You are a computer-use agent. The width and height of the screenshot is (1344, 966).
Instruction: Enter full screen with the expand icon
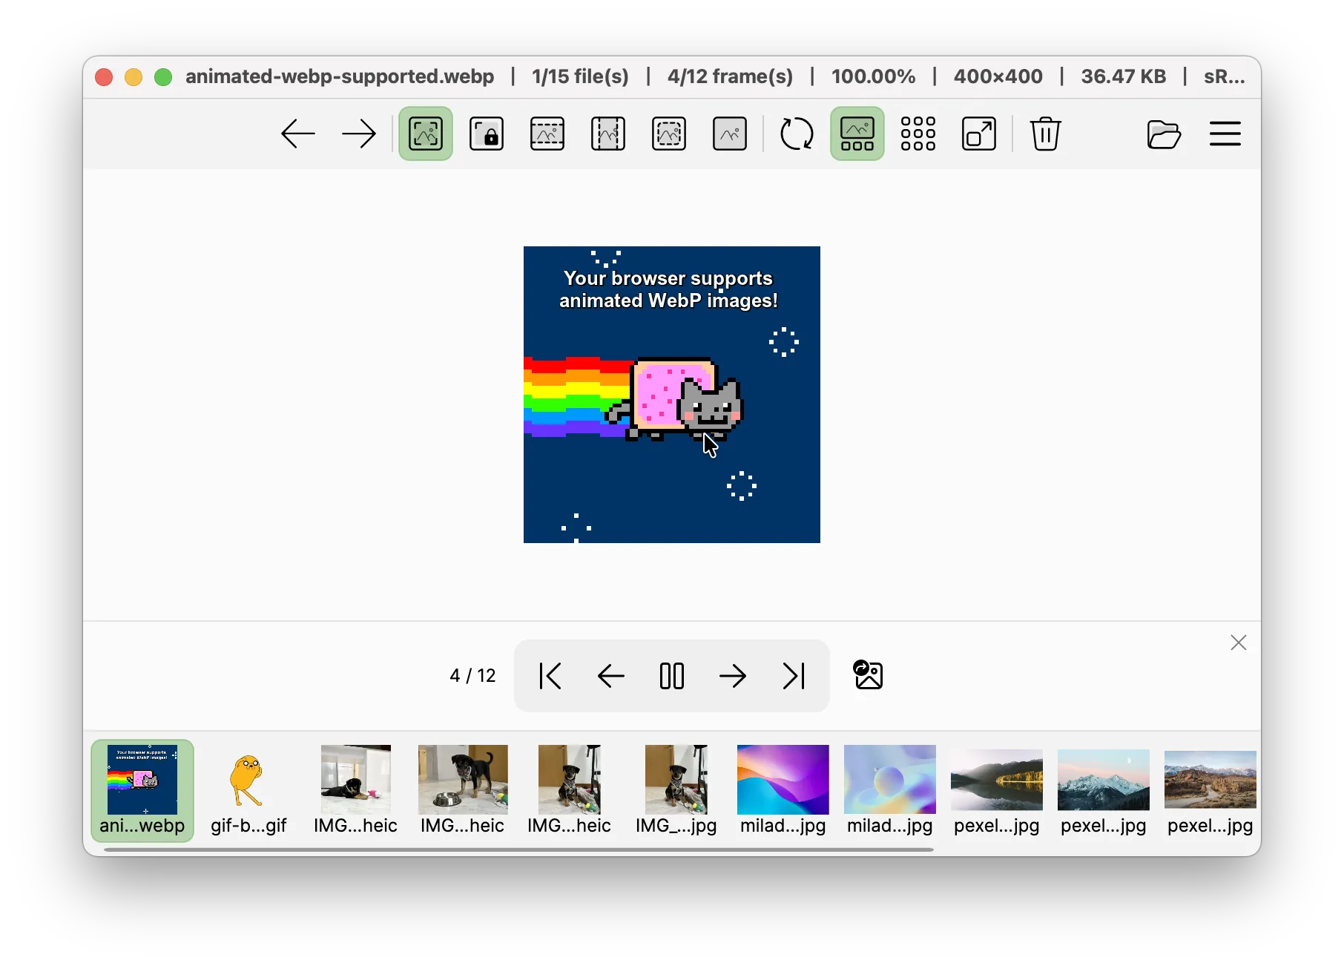tap(979, 134)
